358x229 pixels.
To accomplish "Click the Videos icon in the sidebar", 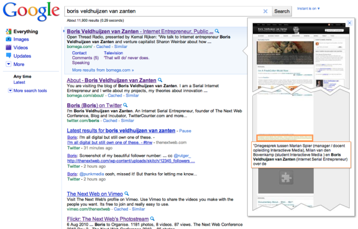I will point(8,48).
